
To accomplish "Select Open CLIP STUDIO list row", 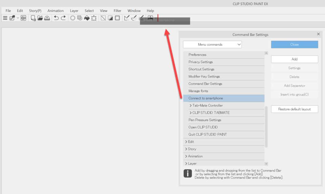I will [x=224, y=127].
